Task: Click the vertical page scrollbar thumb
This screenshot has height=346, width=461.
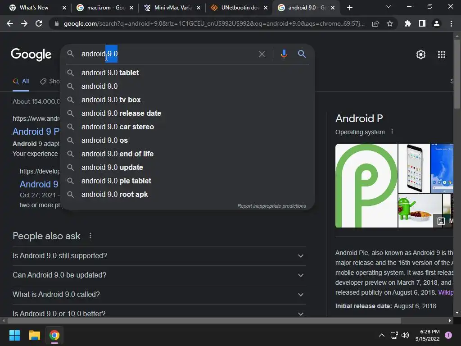Action: pyautogui.click(x=457, y=73)
